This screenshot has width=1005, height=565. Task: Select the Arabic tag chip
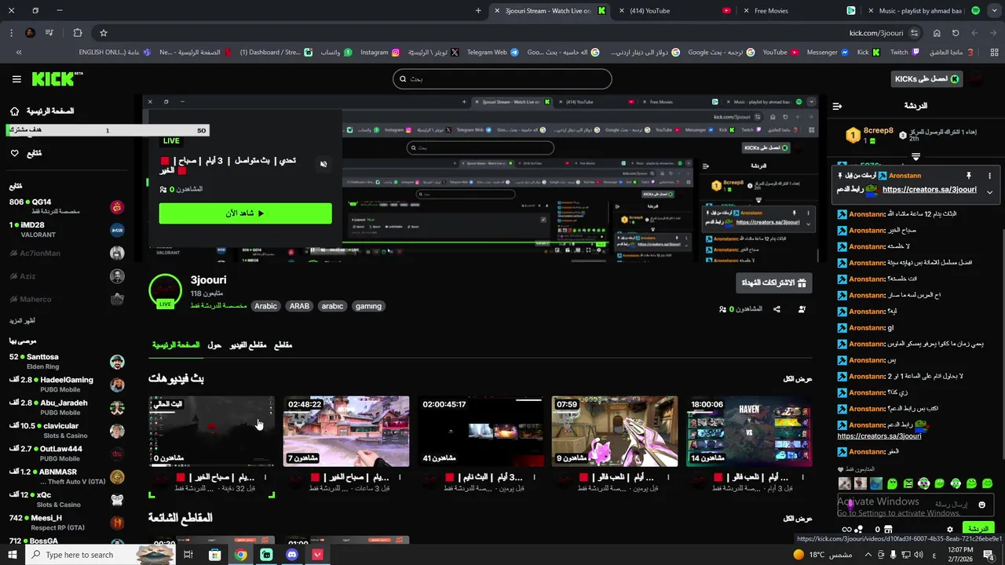265,306
